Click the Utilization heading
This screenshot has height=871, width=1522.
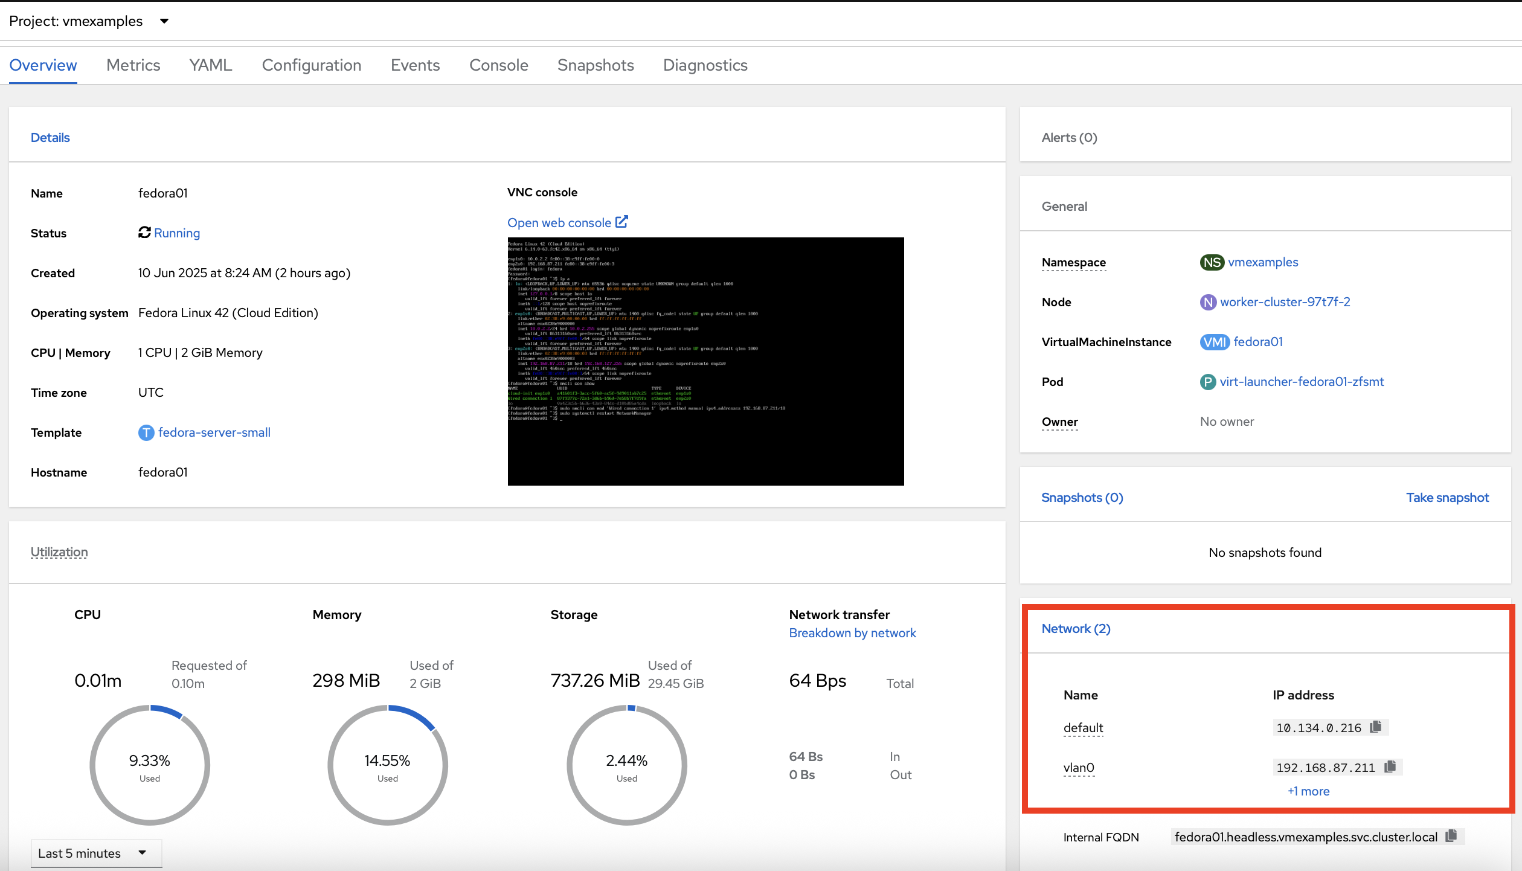59,551
